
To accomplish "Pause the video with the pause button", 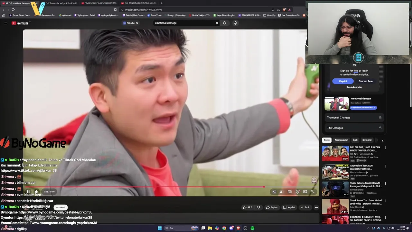I will [x=28, y=192].
